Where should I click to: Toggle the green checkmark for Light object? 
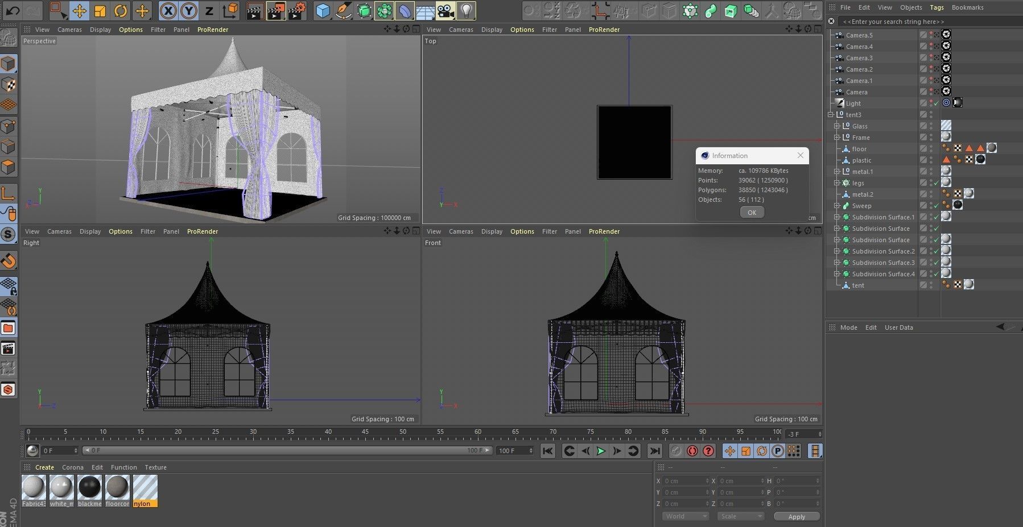click(937, 103)
